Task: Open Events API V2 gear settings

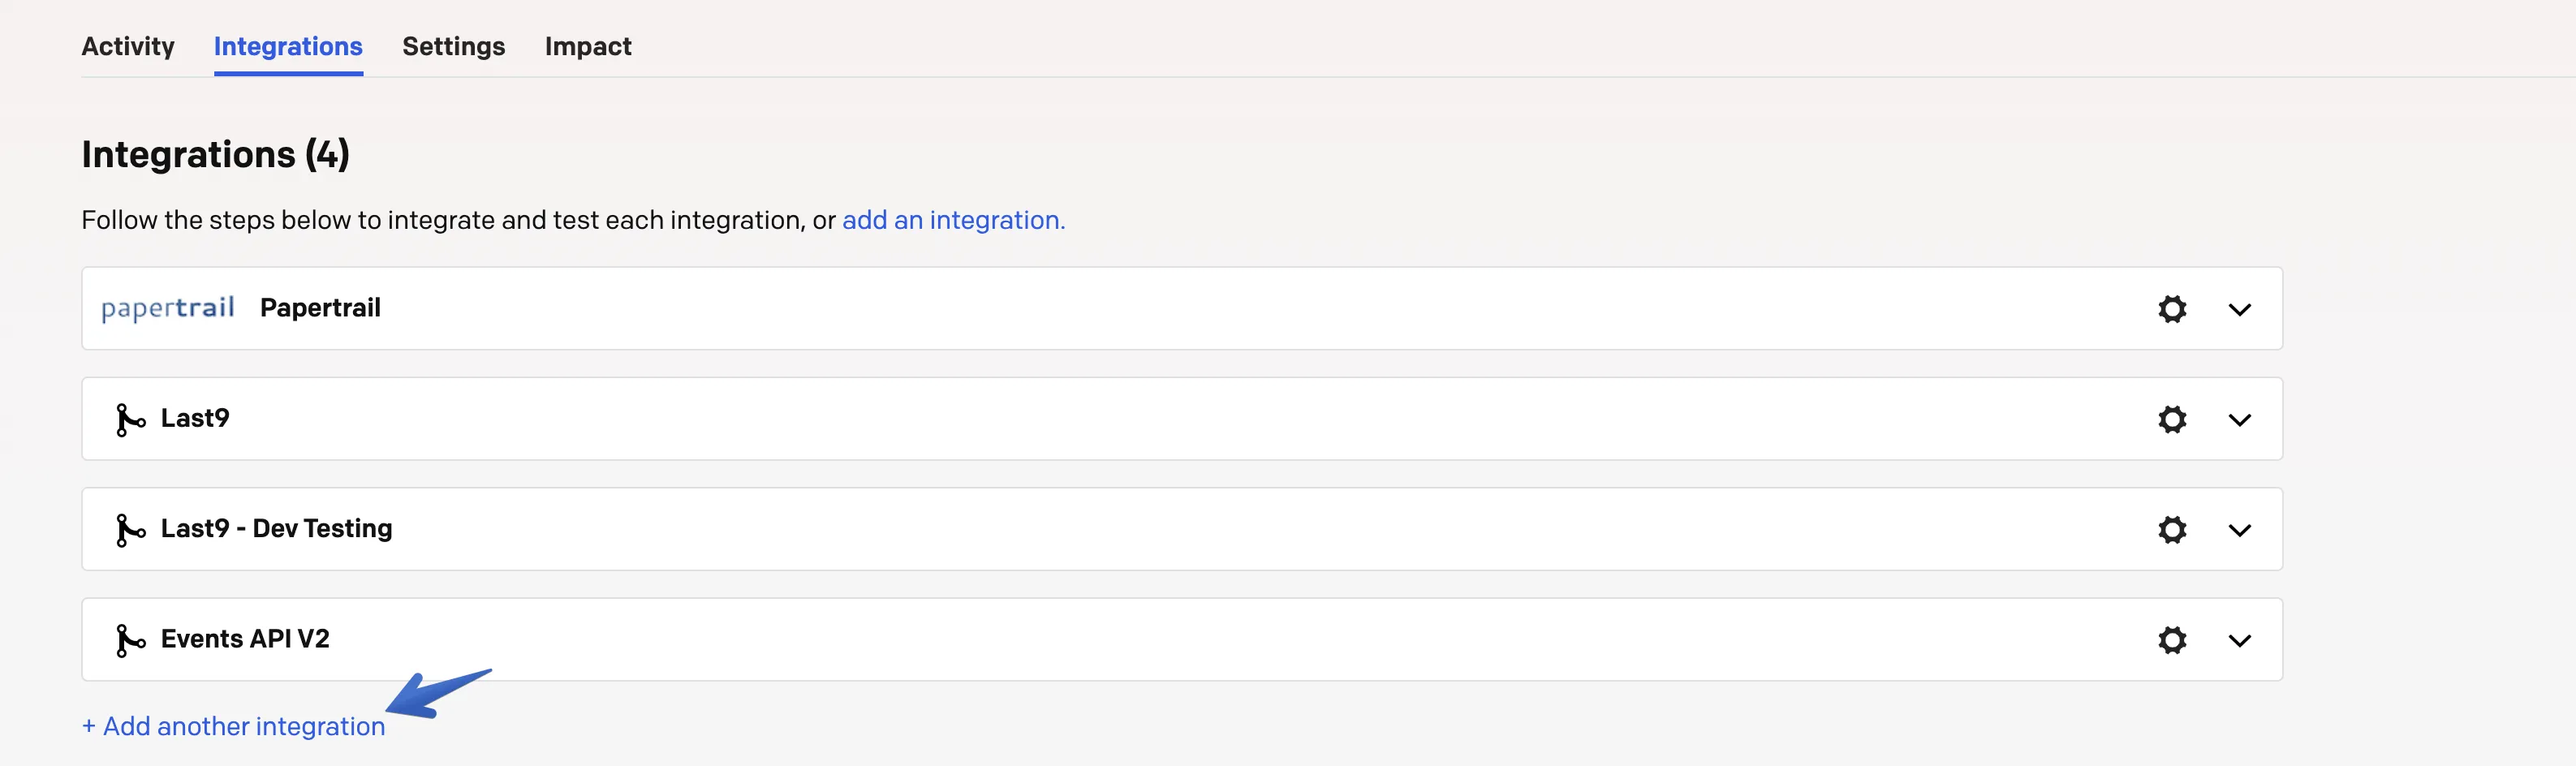Action: (x=2171, y=640)
